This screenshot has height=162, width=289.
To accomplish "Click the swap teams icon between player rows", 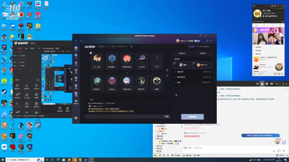I will point(167,70).
